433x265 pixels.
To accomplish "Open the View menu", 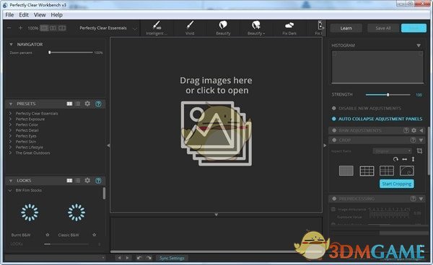I will tap(40, 15).
